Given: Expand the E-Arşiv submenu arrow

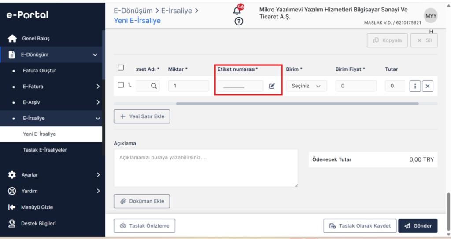Looking at the screenshot, I should click(x=98, y=102).
